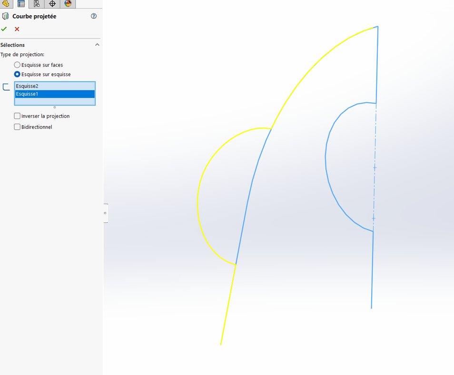Click the selection box resize handle
Viewport: 454px width, 375px height.
(x=55, y=108)
